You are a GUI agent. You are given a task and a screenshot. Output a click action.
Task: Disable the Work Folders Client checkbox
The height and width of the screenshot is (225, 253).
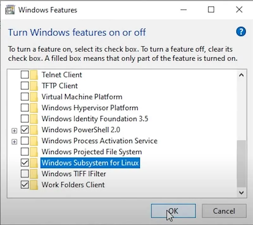point(25,185)
